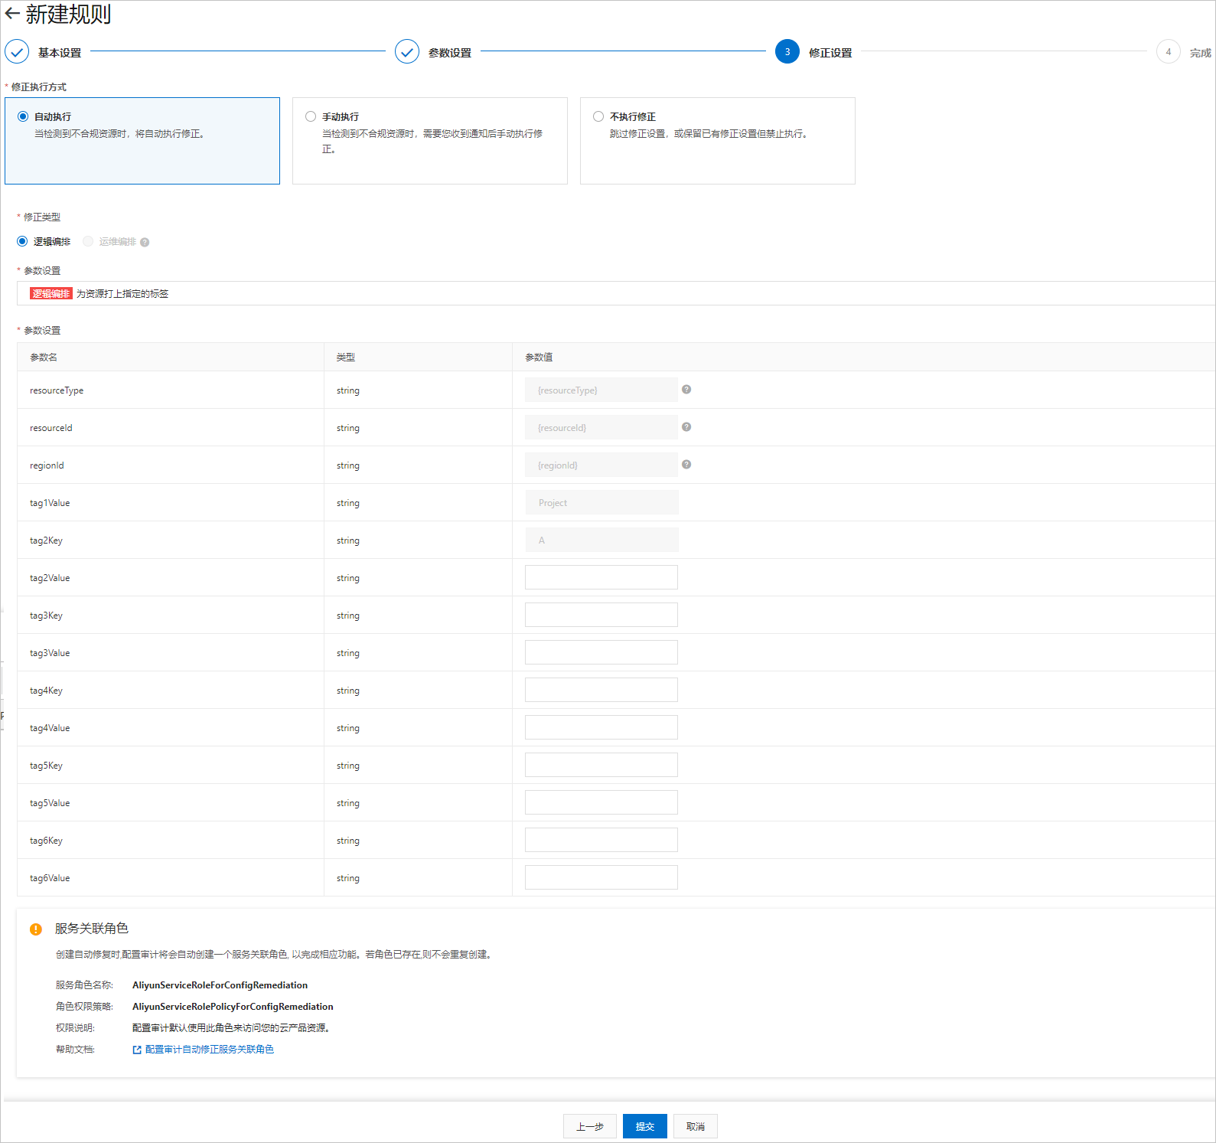Click the 参数设置 completed step checkmark

(x=407, y=52)
